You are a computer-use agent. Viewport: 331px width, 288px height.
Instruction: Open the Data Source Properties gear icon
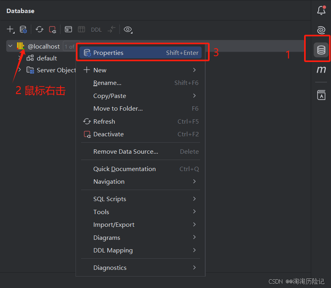[23, 29]
